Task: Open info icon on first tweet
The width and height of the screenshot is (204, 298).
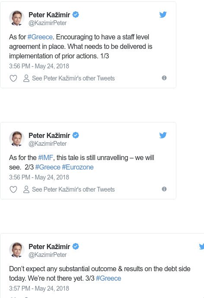Action: point(164,78)
